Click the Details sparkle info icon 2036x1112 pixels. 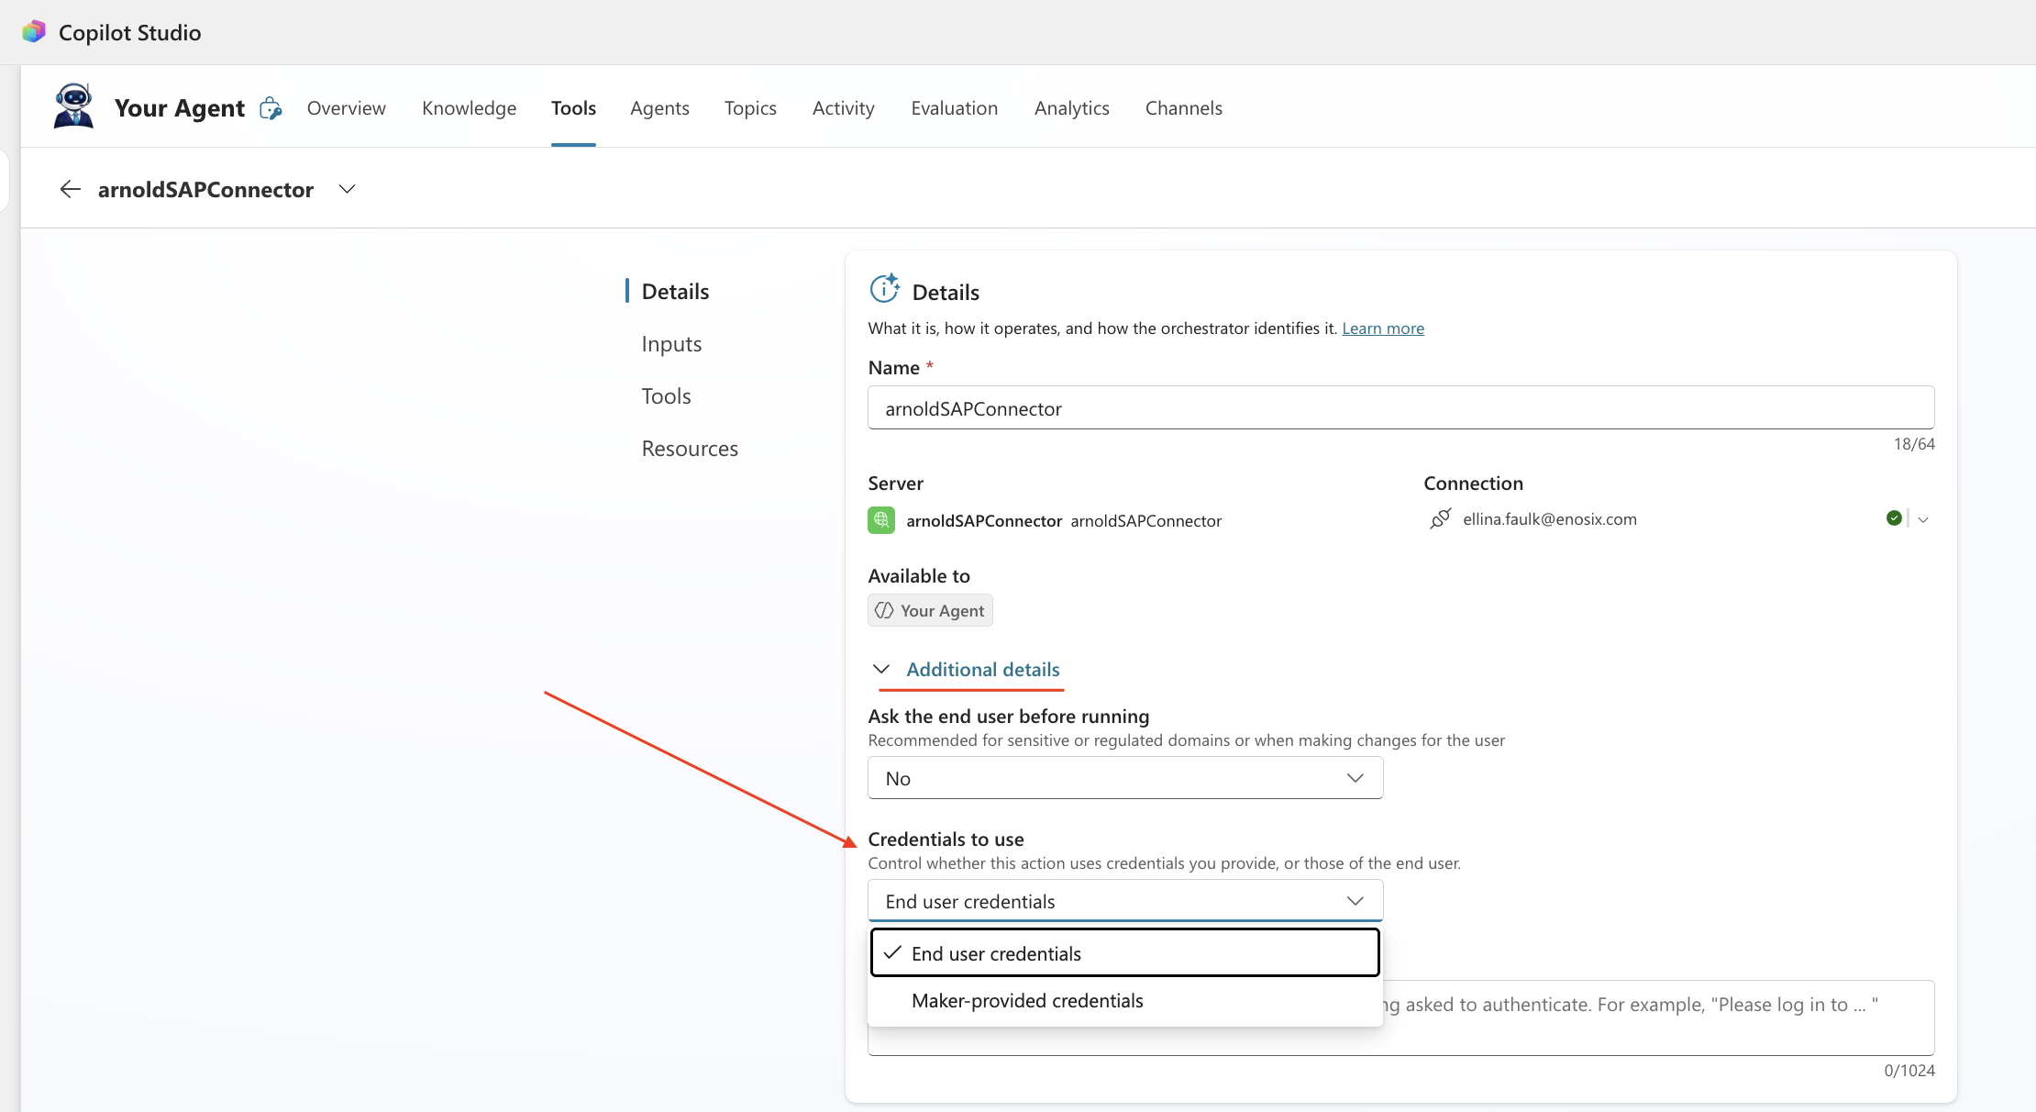(x=884, y=289)
